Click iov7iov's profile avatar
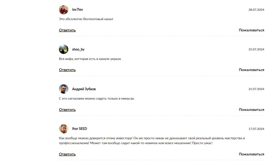Image resolution: width=269 pixels, height=162 pixels. point(64,9)
